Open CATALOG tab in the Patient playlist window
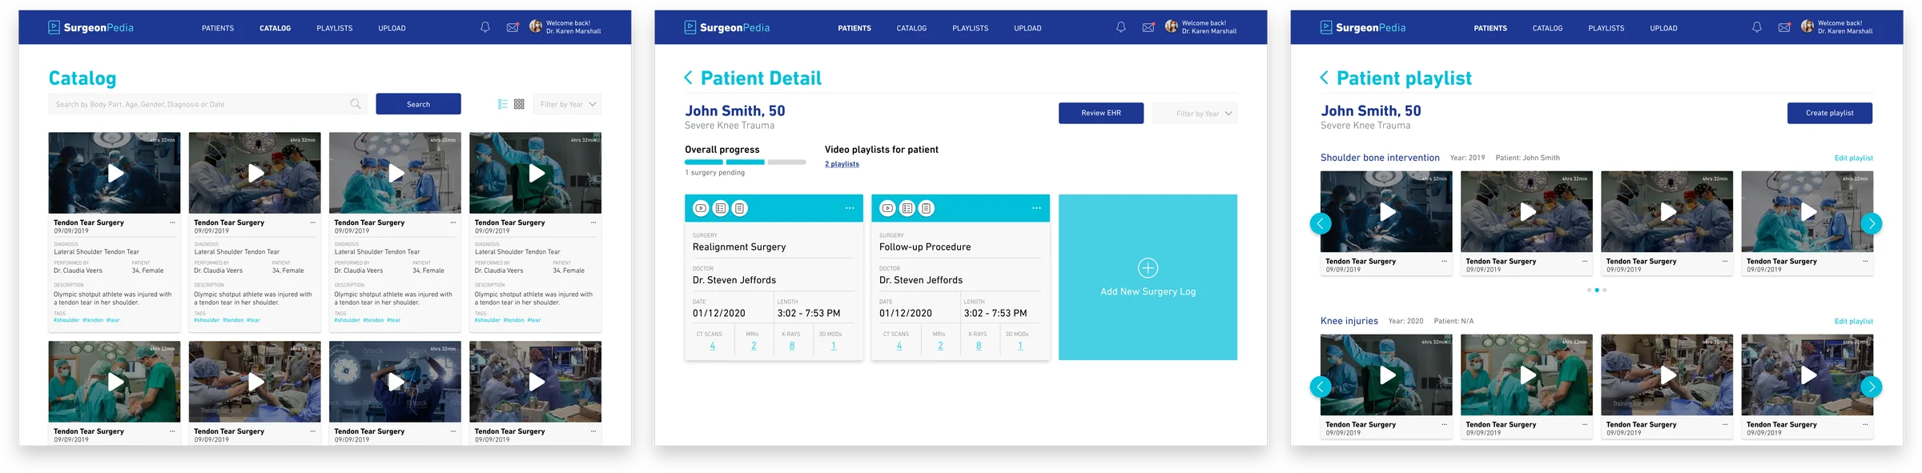1922x473 pixels. click(1547, 28)
